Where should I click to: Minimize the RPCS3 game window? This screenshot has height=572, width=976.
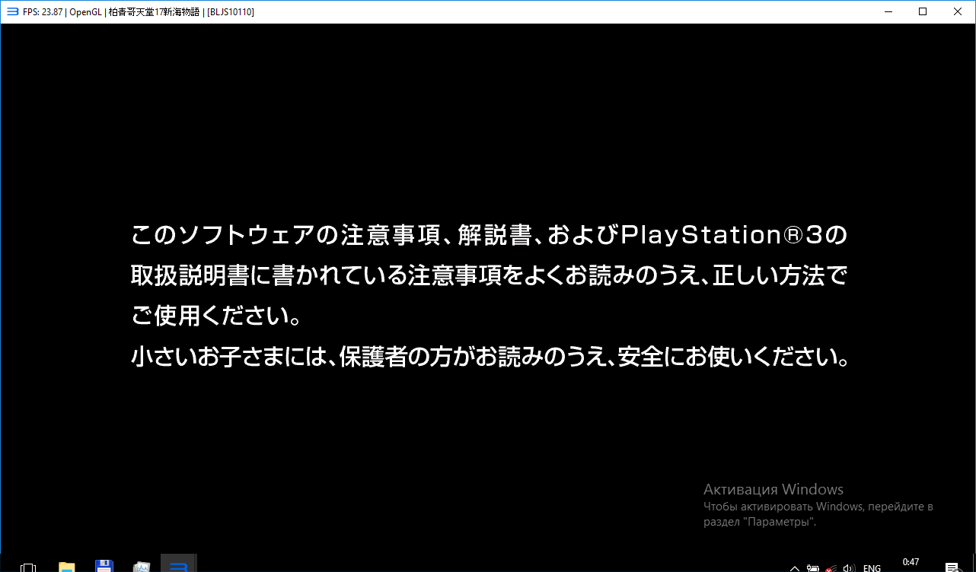coord(888,11)
